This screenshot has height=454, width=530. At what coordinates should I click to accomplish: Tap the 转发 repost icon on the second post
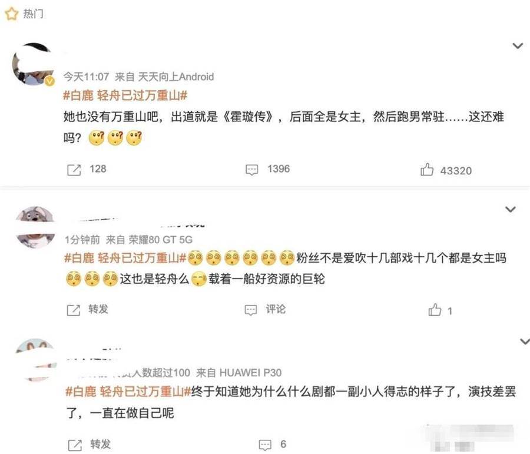point(74,310)
